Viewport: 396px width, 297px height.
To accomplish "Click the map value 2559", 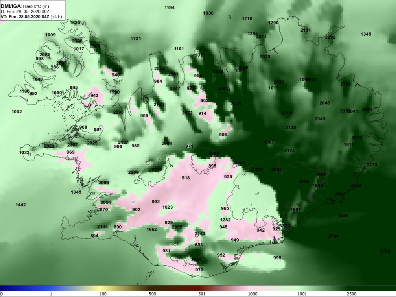I will pyautogui.click(x=367, y=110).
